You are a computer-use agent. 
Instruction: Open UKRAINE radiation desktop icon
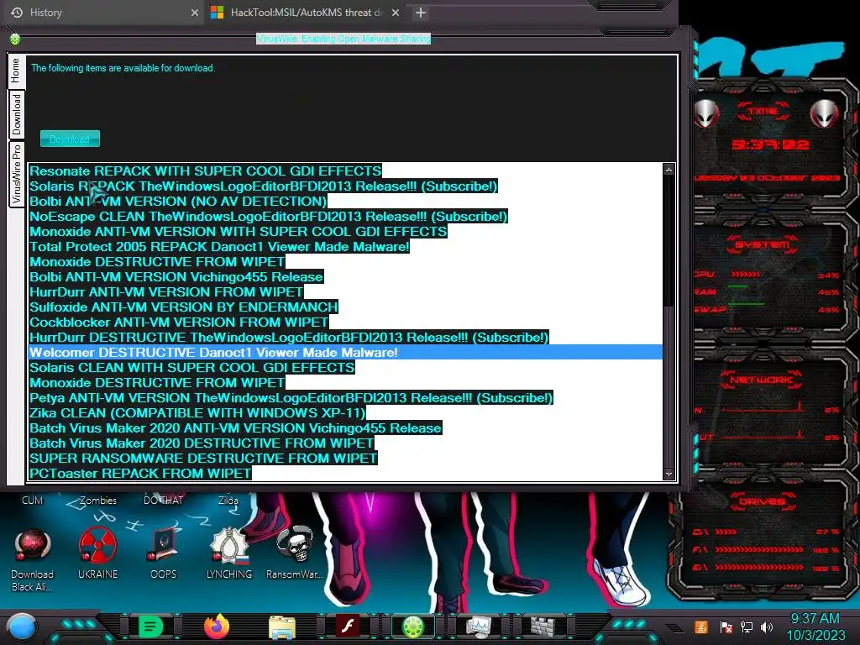click(97, 554)
